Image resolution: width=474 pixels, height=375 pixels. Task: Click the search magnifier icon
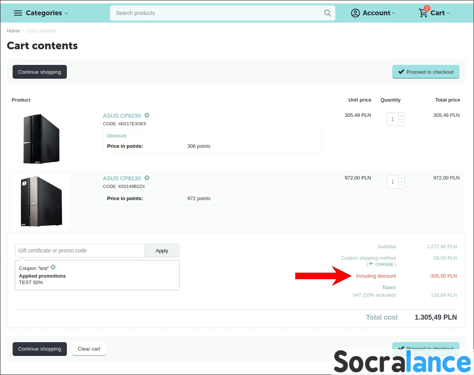coord(327,13)
